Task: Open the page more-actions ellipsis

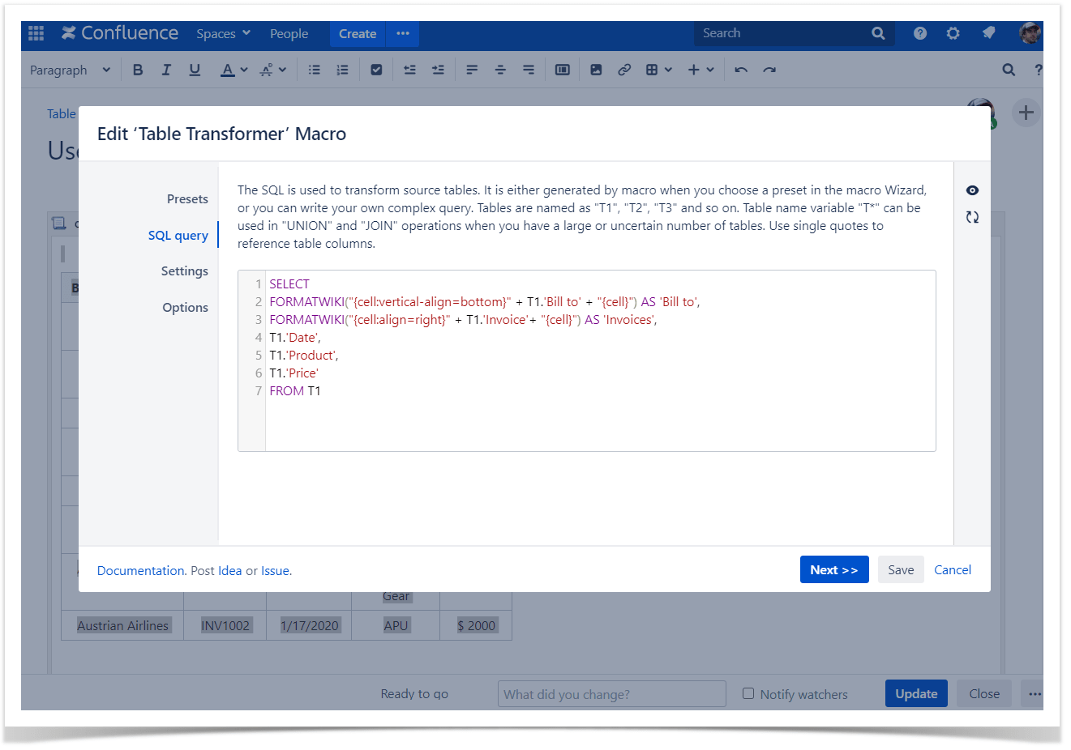Action: click(1033, 693)
